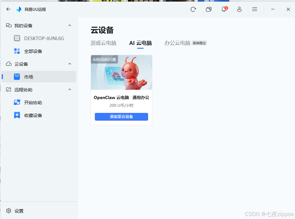This screenshot has height=219, width=295.
Task: Click the 通用办公 label on card
Action: coord(141,97)
